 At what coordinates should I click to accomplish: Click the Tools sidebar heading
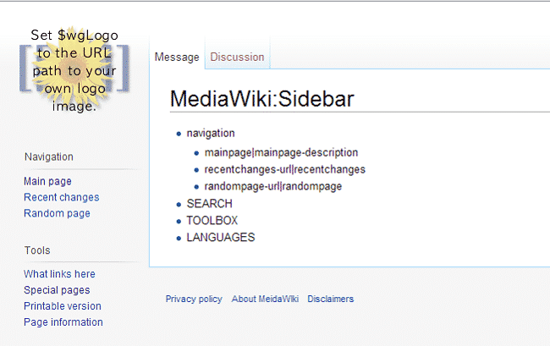coord(37,250)
